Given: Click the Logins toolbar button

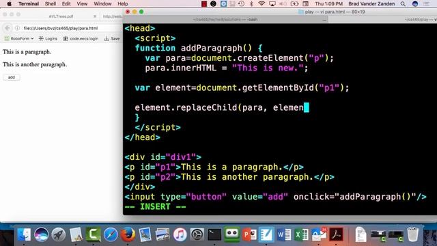Looking at the screenshot, I should (x=48, y=38).
